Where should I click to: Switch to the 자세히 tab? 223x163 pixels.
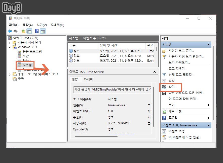point(89,79)
